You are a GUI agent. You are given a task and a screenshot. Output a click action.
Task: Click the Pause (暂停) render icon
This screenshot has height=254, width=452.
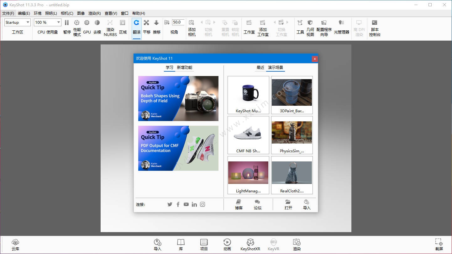click(x=67, y=23)
